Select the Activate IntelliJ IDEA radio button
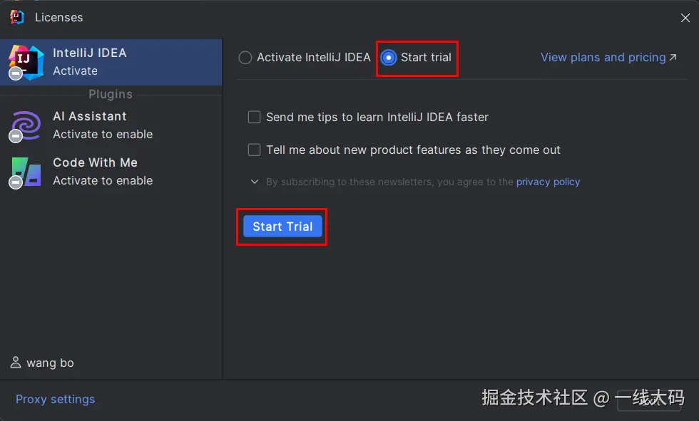 [x=245, y=58]
